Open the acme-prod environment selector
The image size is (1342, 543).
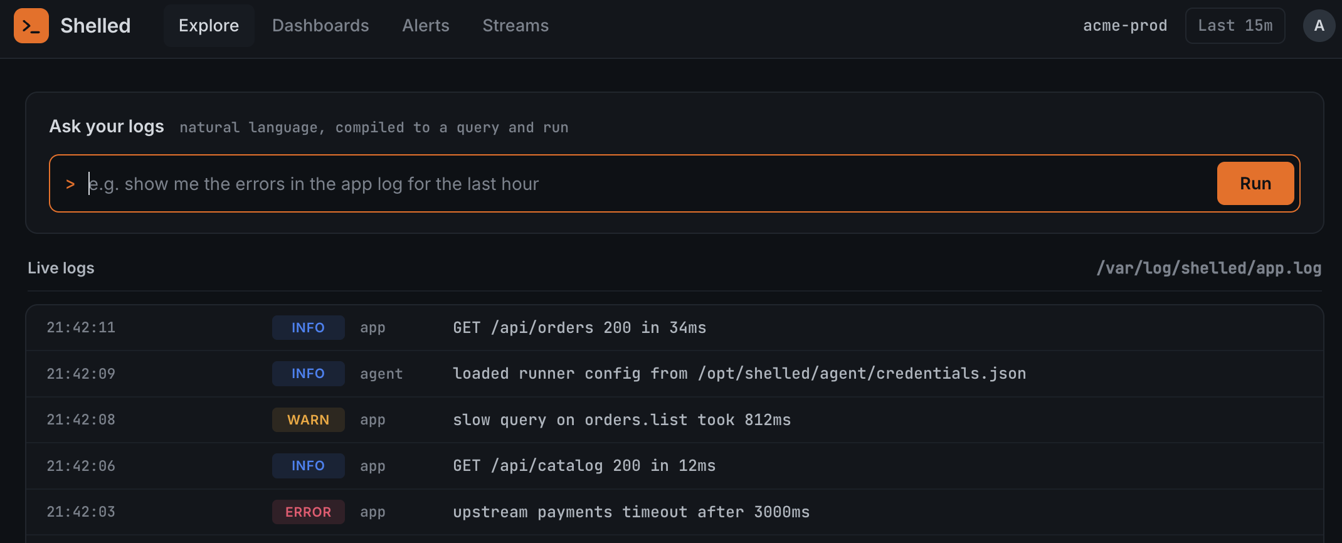[x=1125, y=26]
